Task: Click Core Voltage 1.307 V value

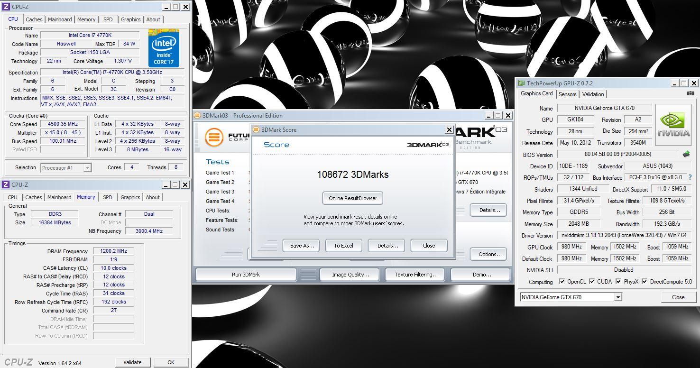Action: tap(123, 61)
